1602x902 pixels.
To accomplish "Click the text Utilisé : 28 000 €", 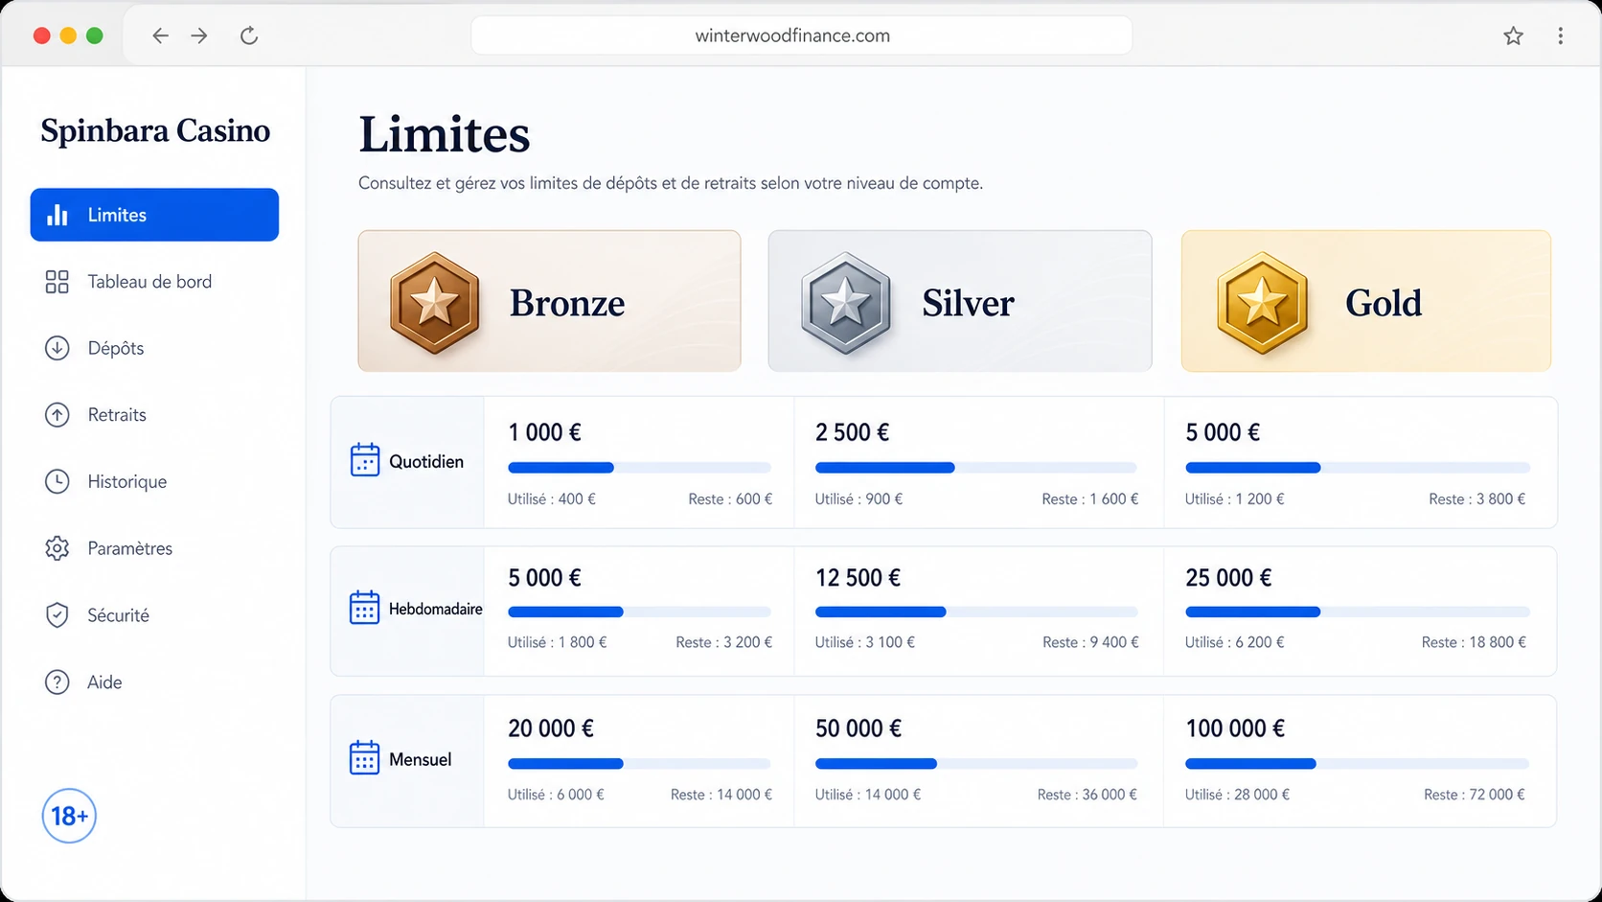I will click(x=1237, y=795).
